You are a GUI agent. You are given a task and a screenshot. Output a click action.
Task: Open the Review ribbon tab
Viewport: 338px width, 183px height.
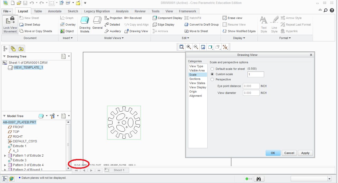click(x=140, y=11)
